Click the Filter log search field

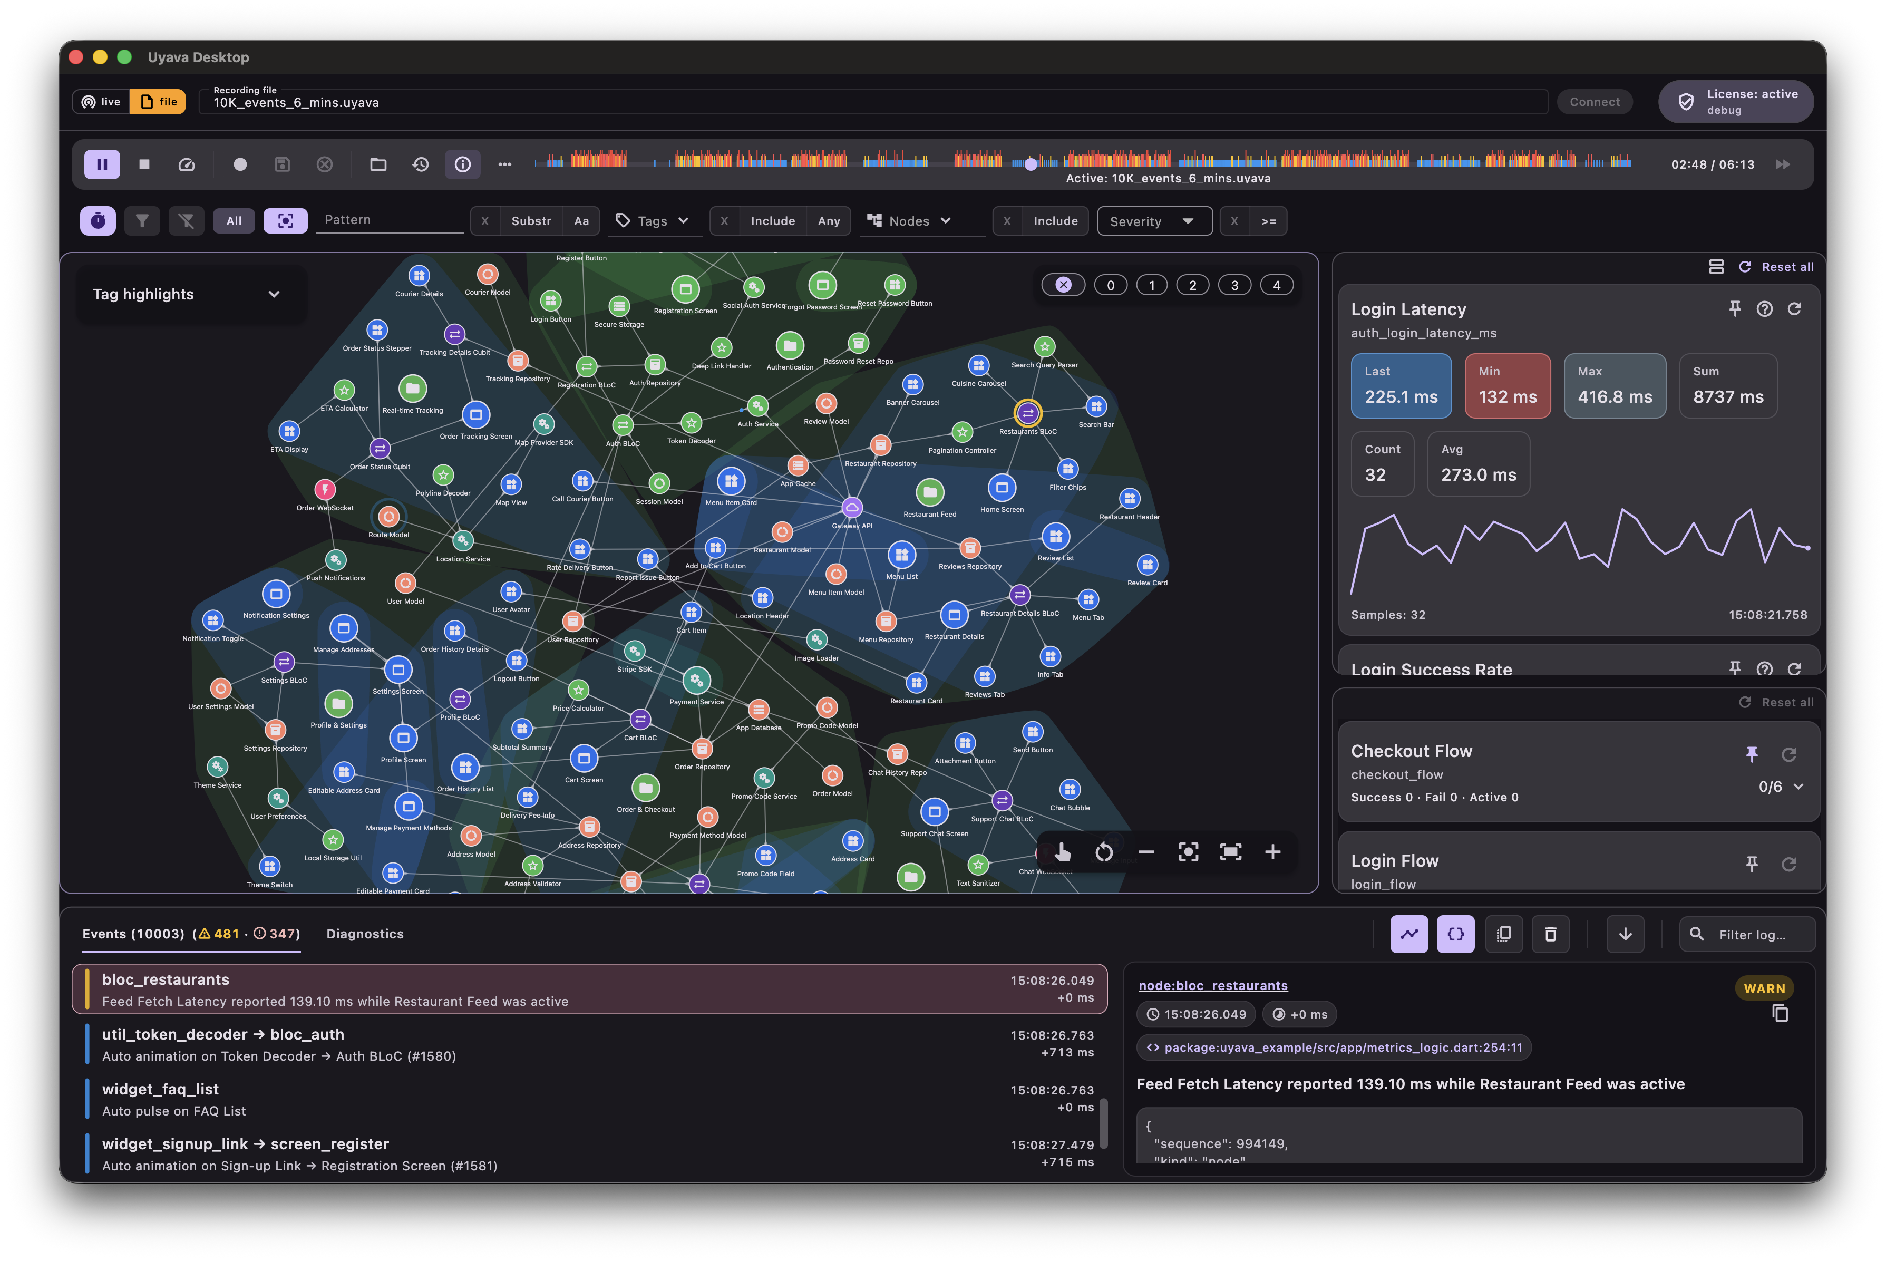[x=1753, y=935]
